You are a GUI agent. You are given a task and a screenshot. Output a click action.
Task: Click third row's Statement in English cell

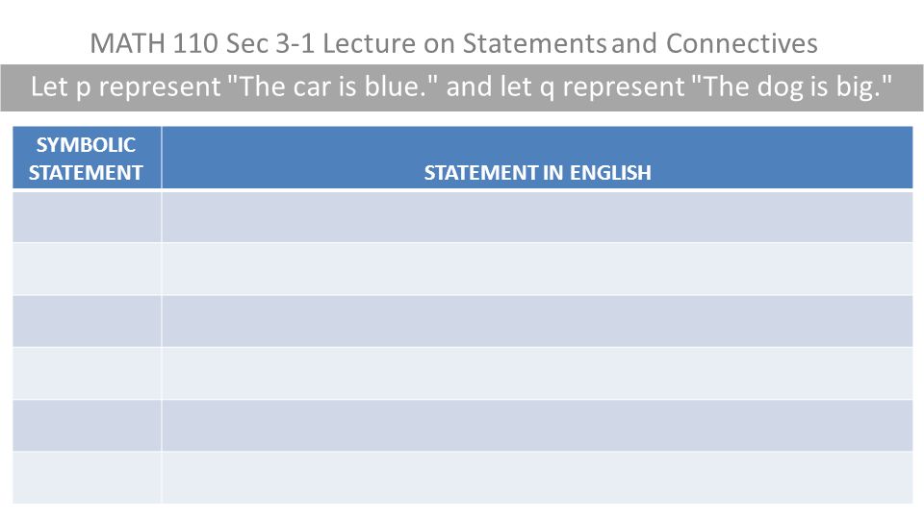[537, 321]
